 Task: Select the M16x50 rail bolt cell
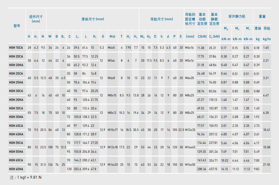point(190,164)
